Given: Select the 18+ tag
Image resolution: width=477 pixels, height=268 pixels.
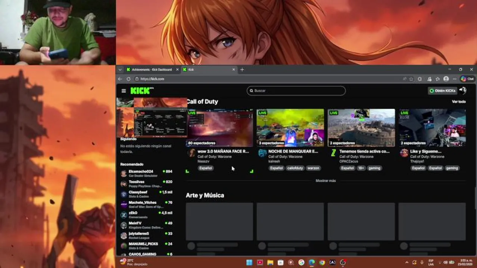Looking at the screenshot, I should (x=361, y=168).
